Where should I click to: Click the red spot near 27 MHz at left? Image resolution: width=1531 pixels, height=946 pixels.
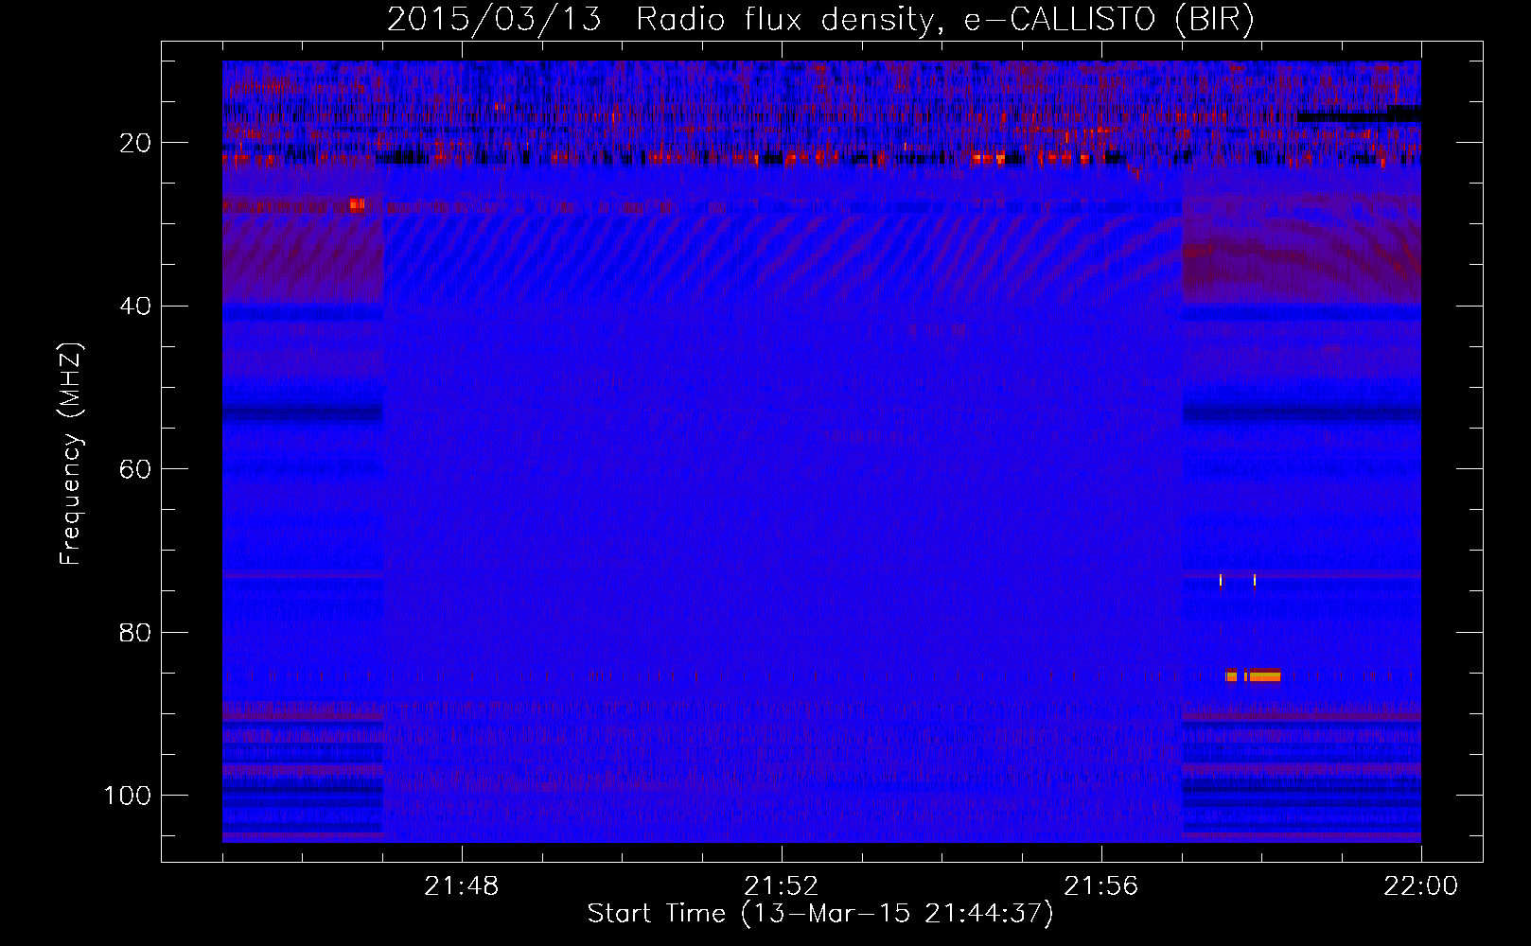357,204
